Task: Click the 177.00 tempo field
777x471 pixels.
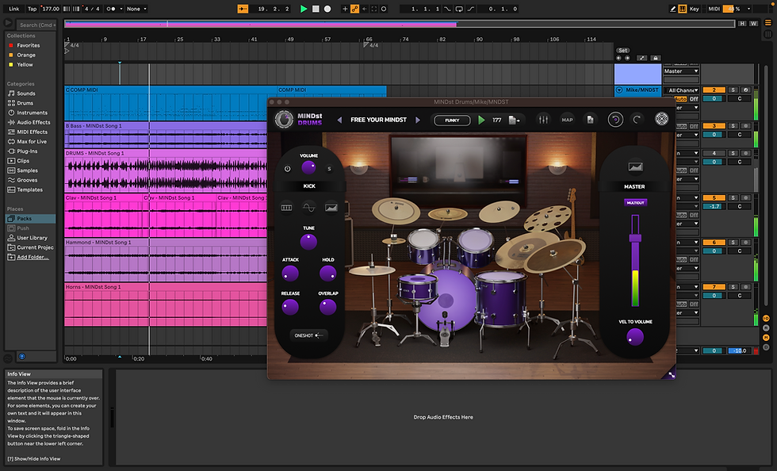Action: click(51, 9)
